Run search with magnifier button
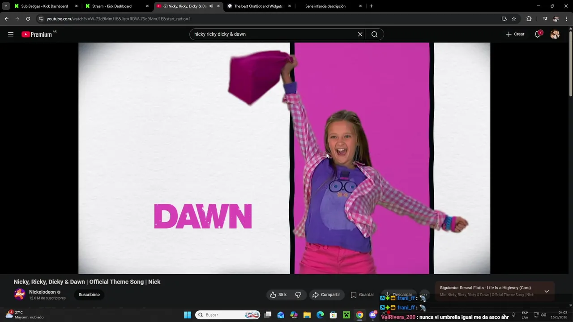This screenshot has width=573, height=322. coord(375,34)
